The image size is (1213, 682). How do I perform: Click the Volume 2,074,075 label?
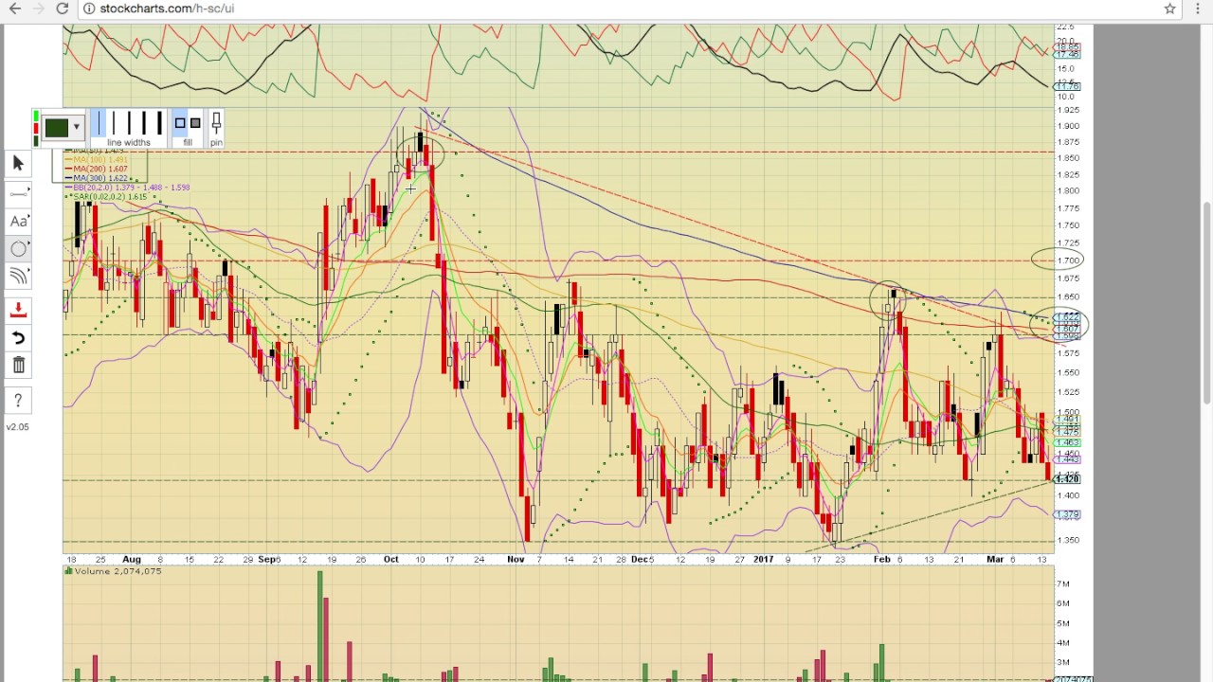pos(114,571)
